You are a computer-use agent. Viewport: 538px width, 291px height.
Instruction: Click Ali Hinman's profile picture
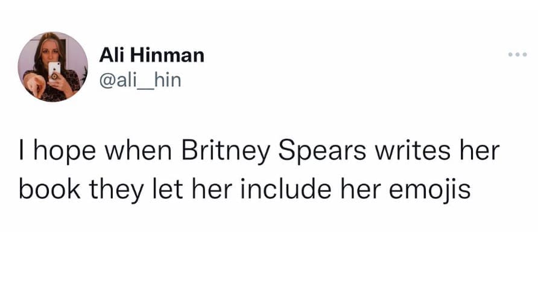[x=53, y=66]
